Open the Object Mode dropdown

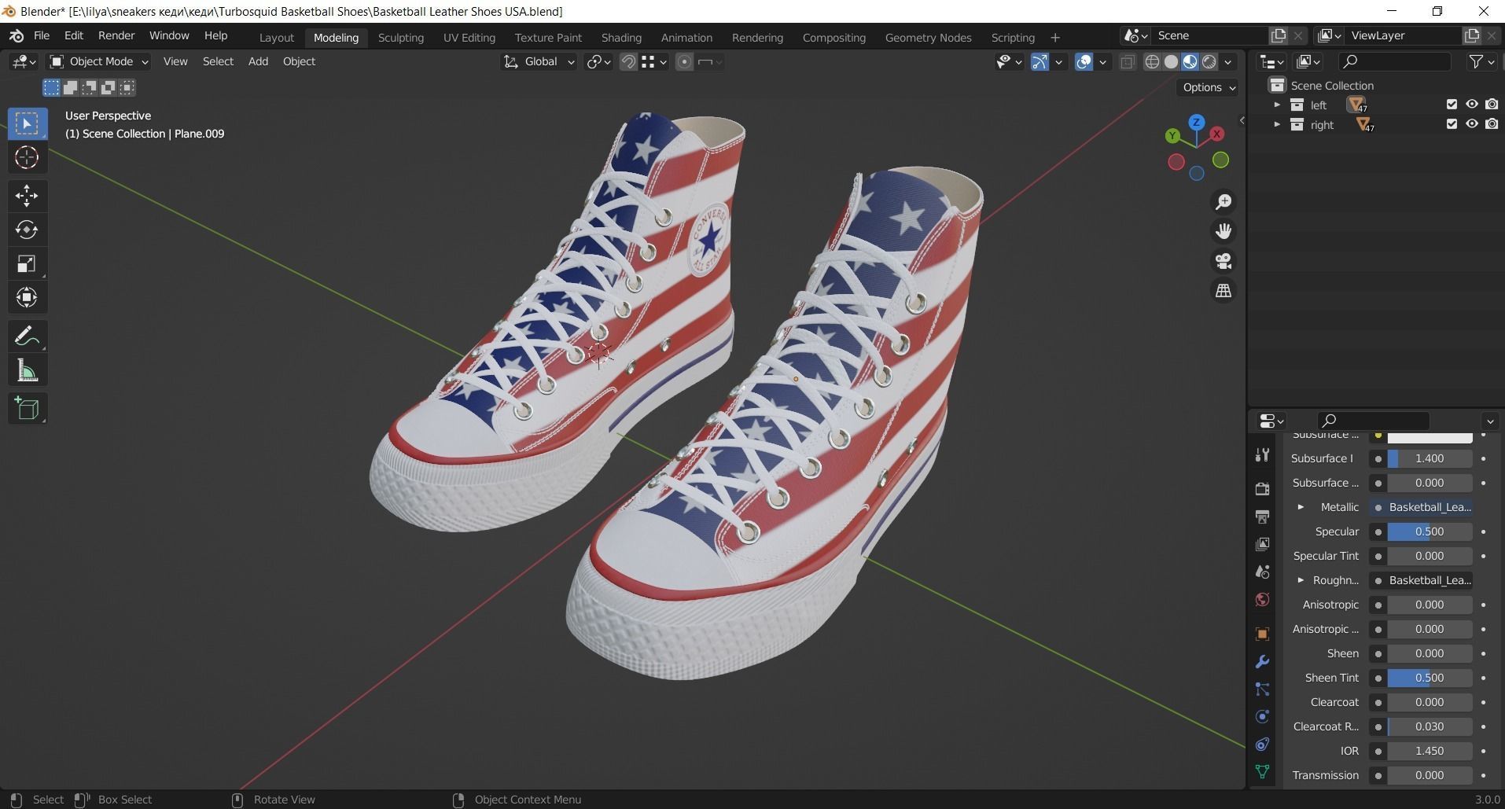pyautogui.click(x=98, y=61)
